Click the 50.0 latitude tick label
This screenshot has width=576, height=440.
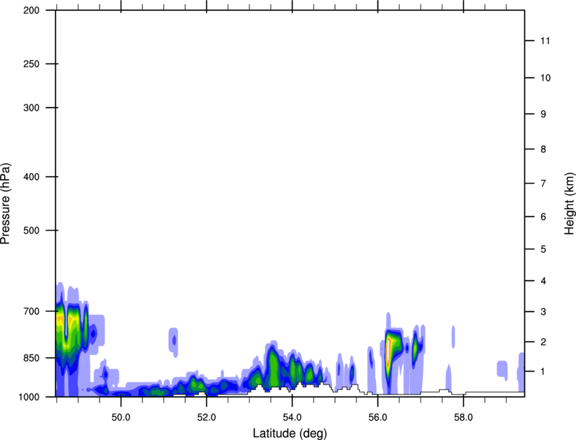point(121,418)
